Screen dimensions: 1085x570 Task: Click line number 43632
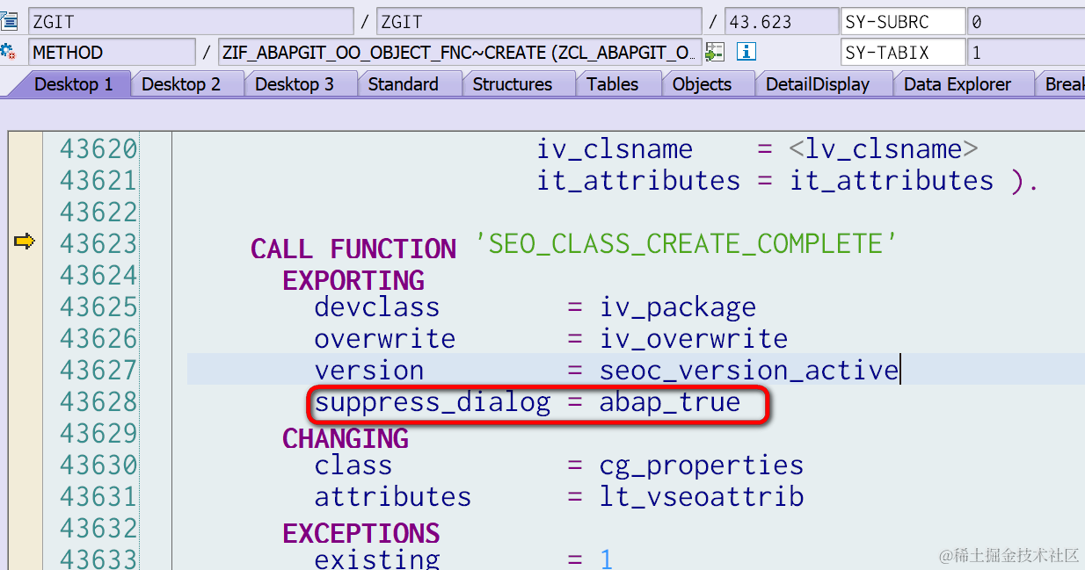(98, 528)
